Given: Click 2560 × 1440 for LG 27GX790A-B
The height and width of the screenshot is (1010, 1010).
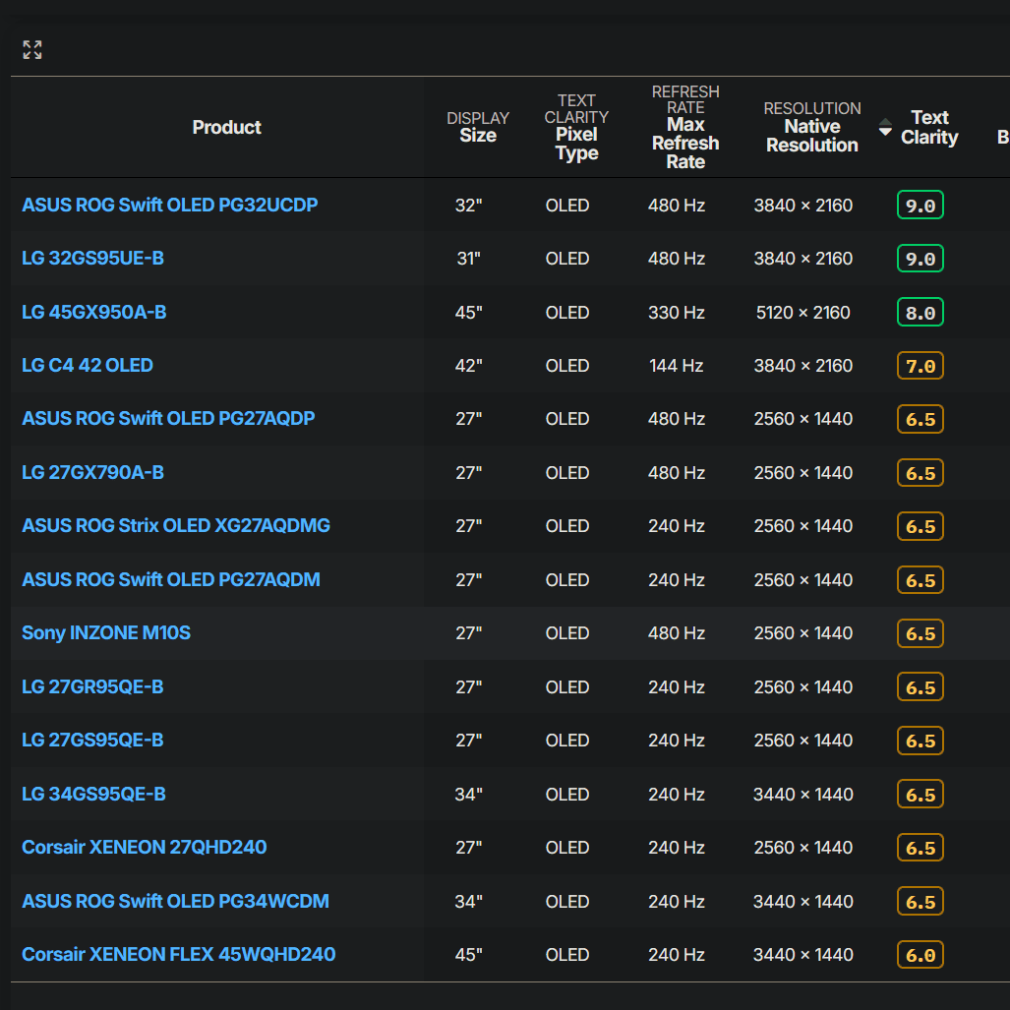Looking at the screenshot, I should tap(803, 473).
